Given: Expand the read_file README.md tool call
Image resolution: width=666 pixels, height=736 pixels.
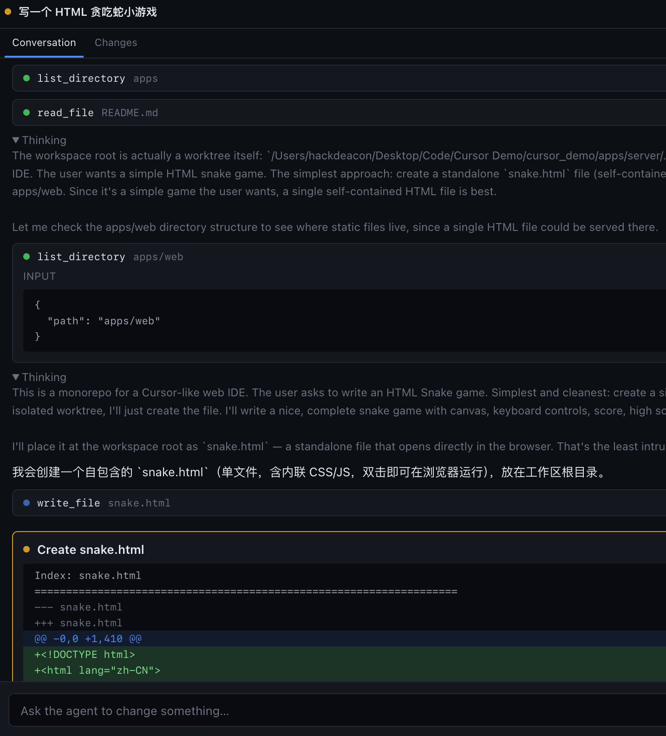Looking at the screenshot, I should pyautogui.click(x=339, y=112).
